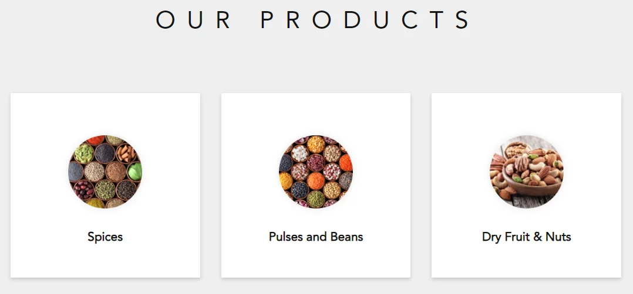Select the Dry Fruit & Nuts bowl image

pyautogui.click(x=526, y=172)
